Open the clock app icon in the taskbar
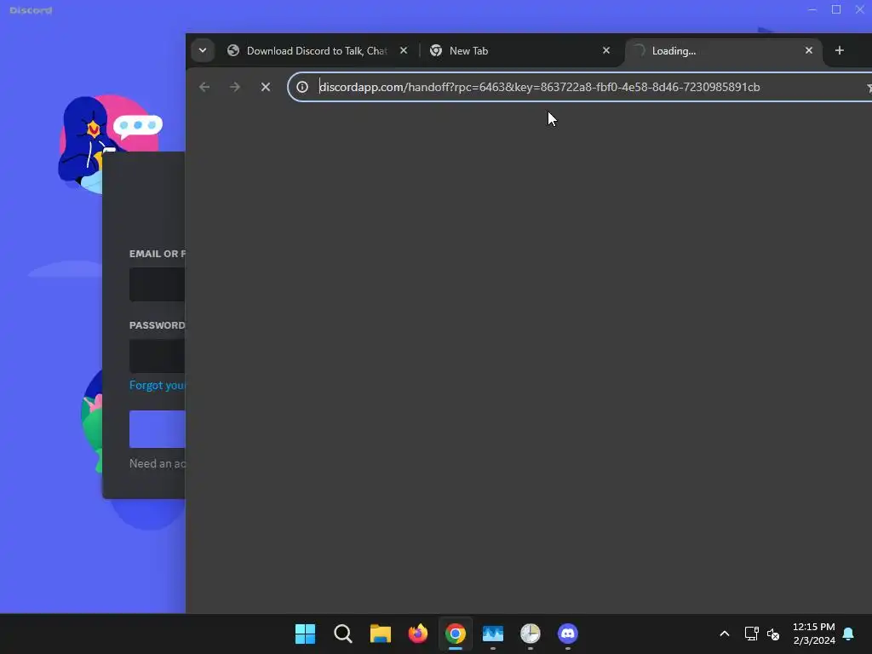Image resolution: width=872 pixels, height=654 pixels. (530, 634)
